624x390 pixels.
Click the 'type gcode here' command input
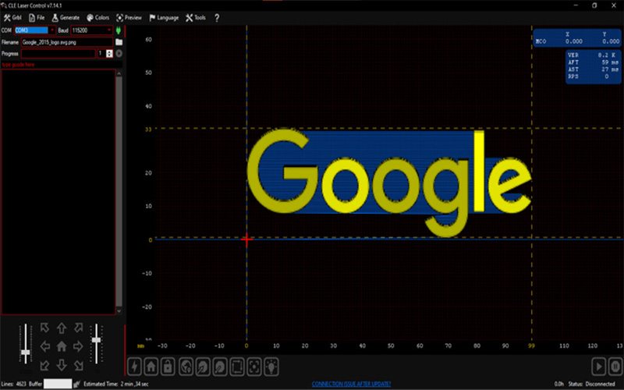62,65
